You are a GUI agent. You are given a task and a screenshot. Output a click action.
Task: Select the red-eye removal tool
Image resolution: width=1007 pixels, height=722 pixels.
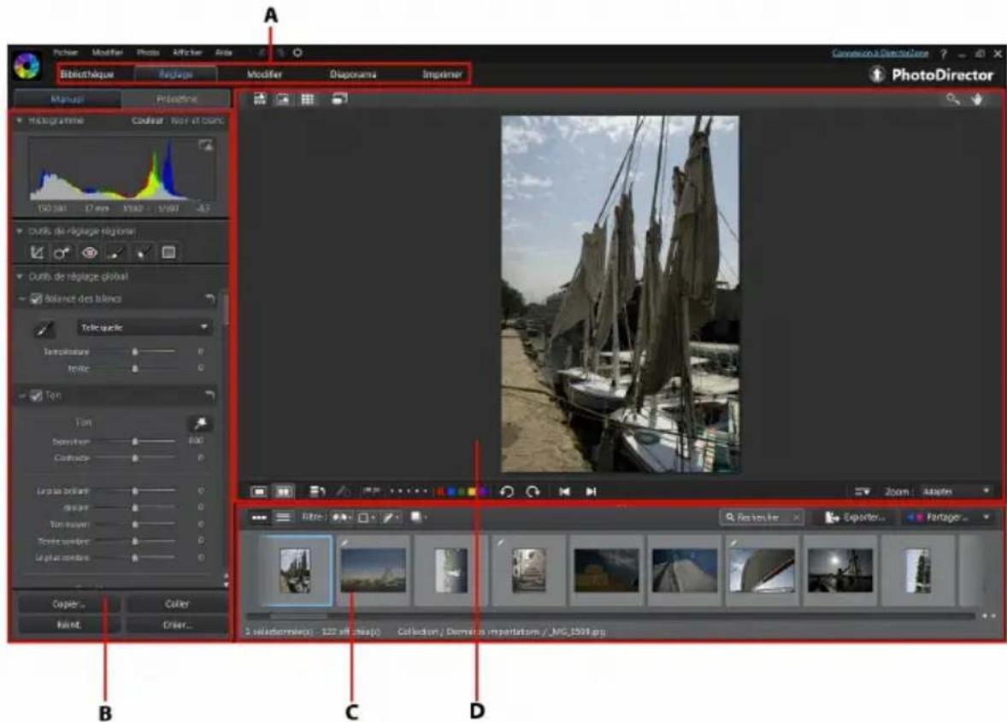pyautogui.click(x=89, y=252)
